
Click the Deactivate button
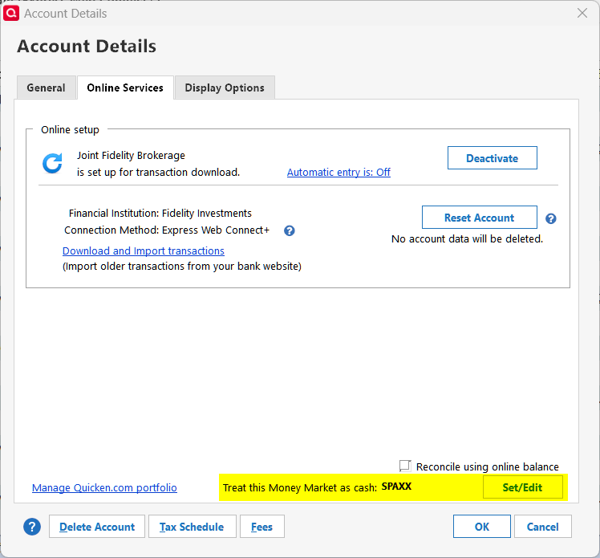(492, 158)
